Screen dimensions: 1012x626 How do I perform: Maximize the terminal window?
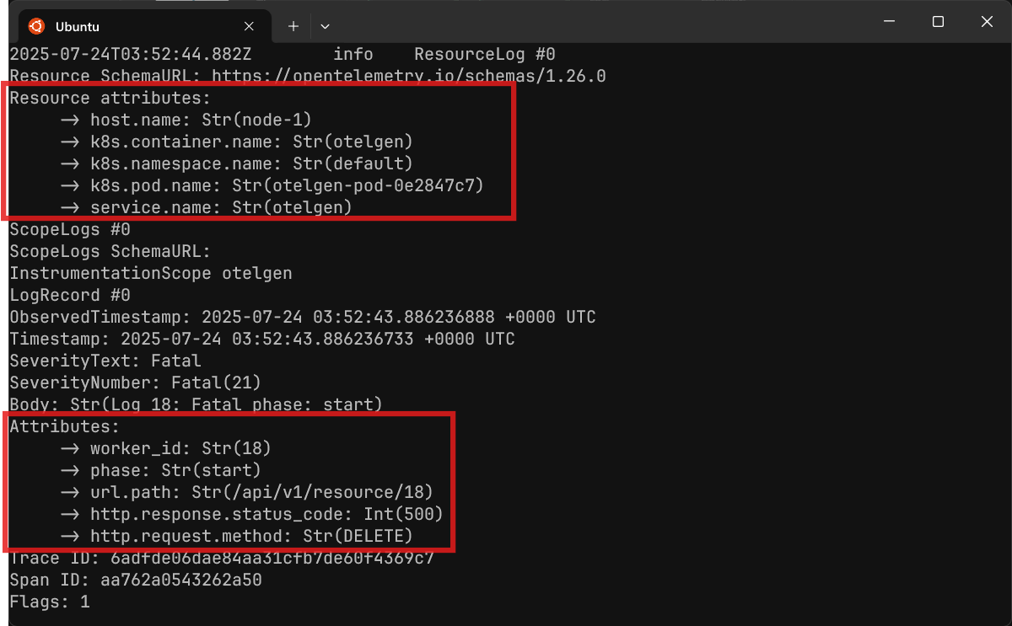[x=938, y=22]
